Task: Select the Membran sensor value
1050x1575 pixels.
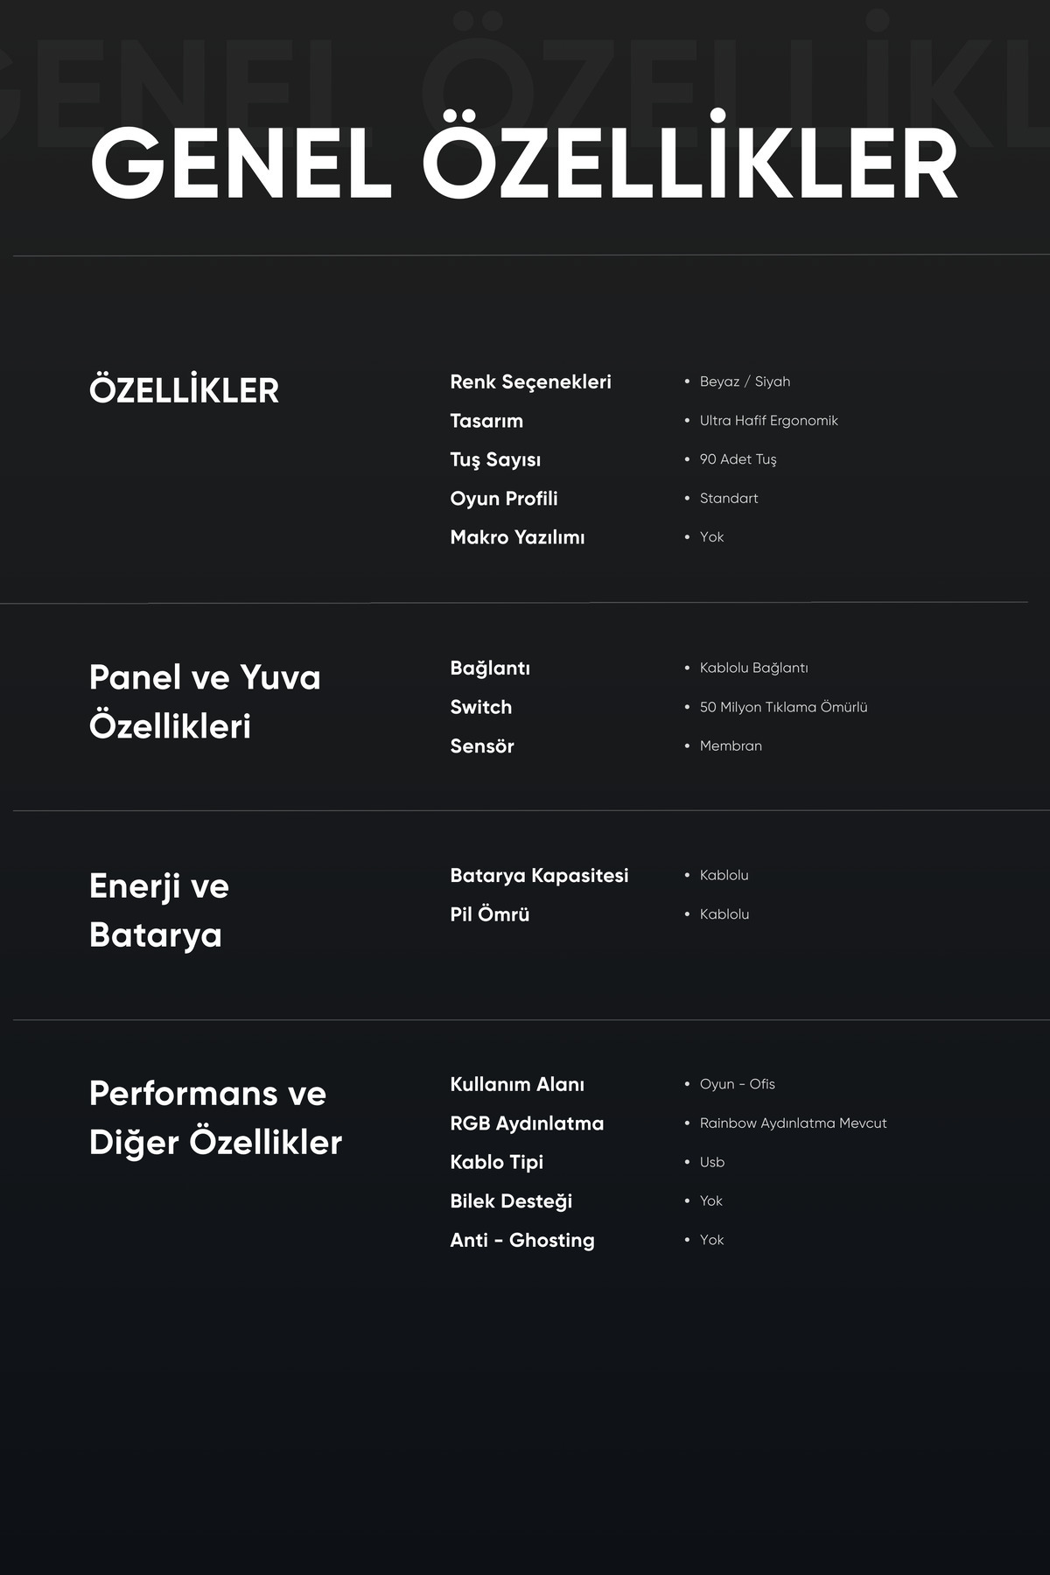Action: [x=731, y=746]
